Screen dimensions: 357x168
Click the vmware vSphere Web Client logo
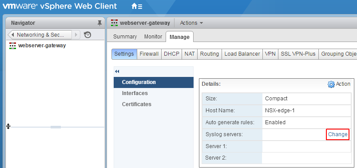(59, 6)
